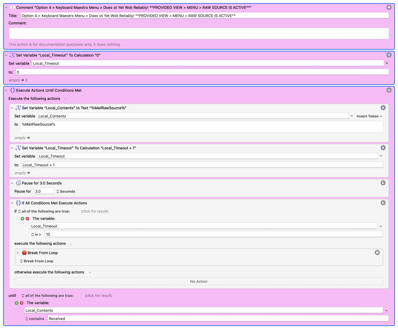The height and width of the screenshot is (330, 398).
Task: Click '(click for result)' beside the If condition
Action: coord(94,211)
